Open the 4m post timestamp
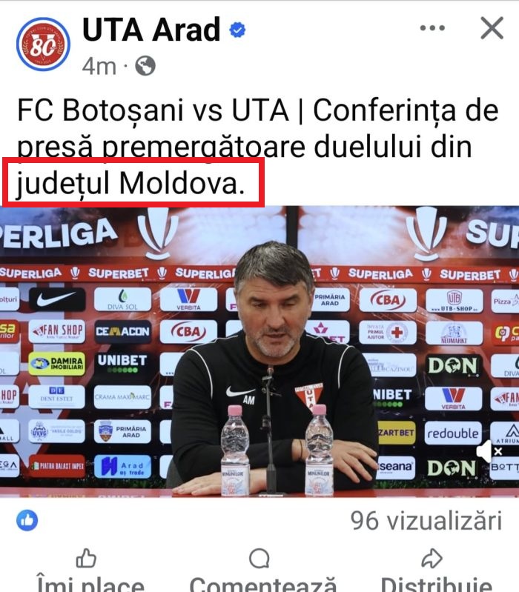The image size is (519, 592). point(99,66)
